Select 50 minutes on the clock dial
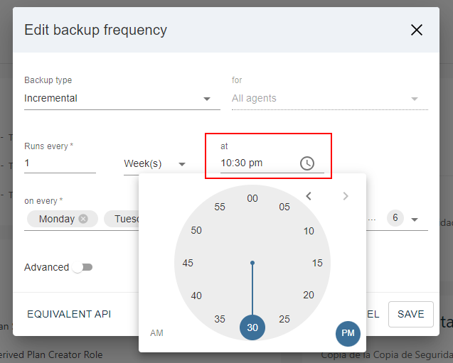Screen dimensions: 453x363 196,231
